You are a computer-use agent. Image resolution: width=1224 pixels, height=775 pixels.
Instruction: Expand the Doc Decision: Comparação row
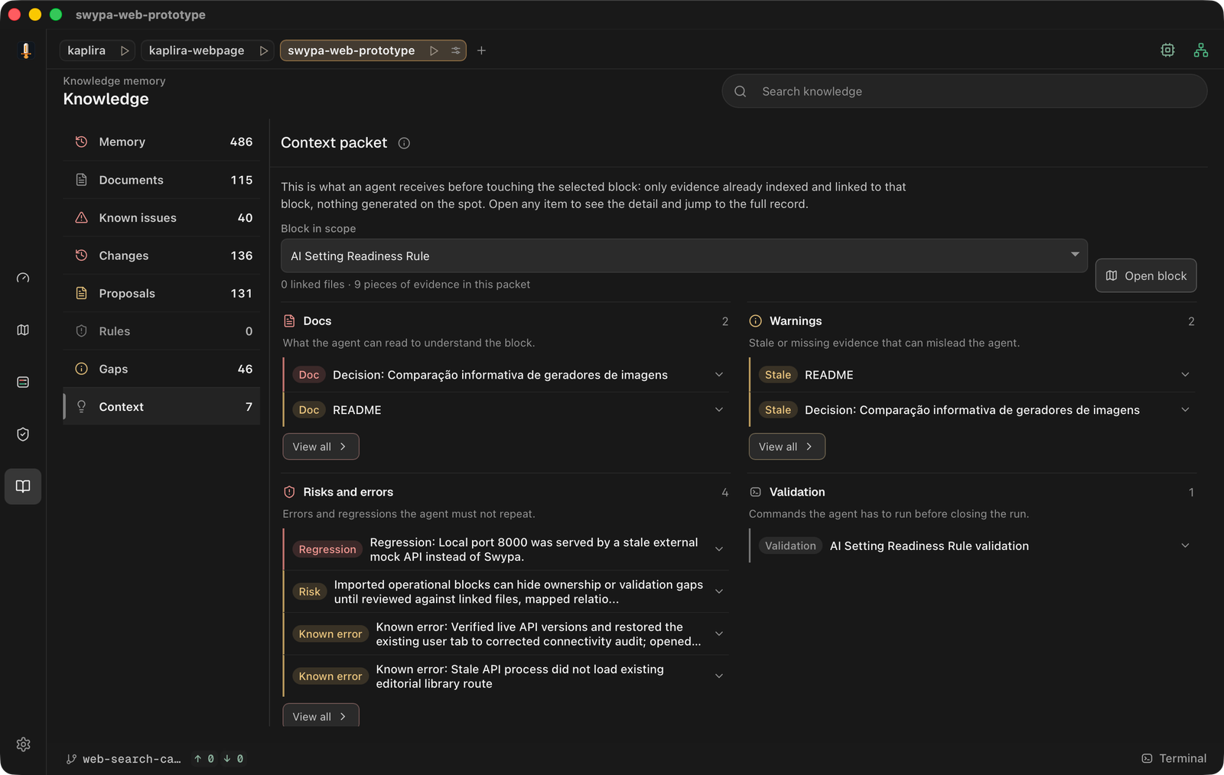[504, 375]
